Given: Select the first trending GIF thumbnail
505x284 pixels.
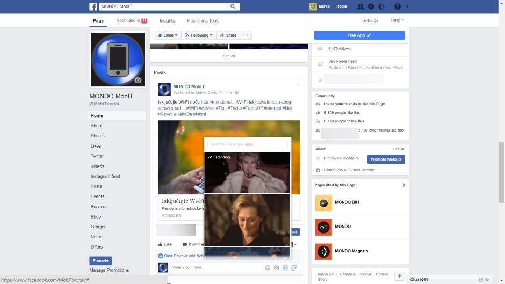Looking at the screenshot, I should (x=247, y=173).
